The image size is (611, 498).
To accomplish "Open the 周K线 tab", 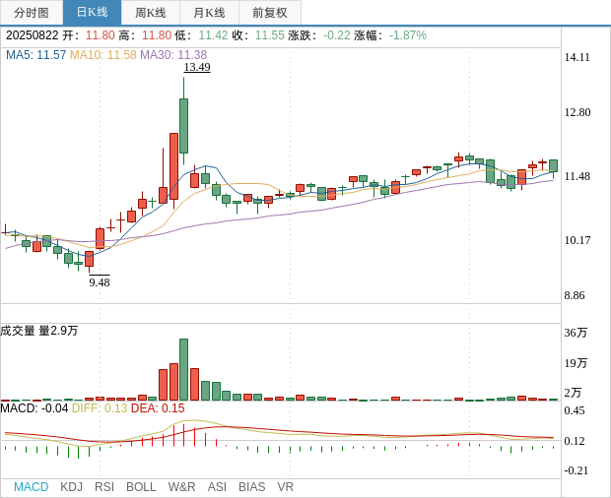I will pos(151,13).
